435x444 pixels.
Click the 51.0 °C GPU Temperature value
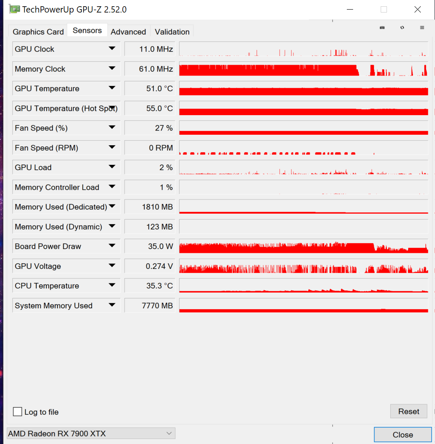coord(150,88)
